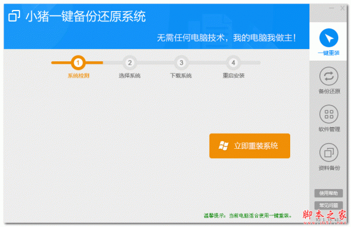Select the 一键重装 cursor icon

tap(329, 38)
